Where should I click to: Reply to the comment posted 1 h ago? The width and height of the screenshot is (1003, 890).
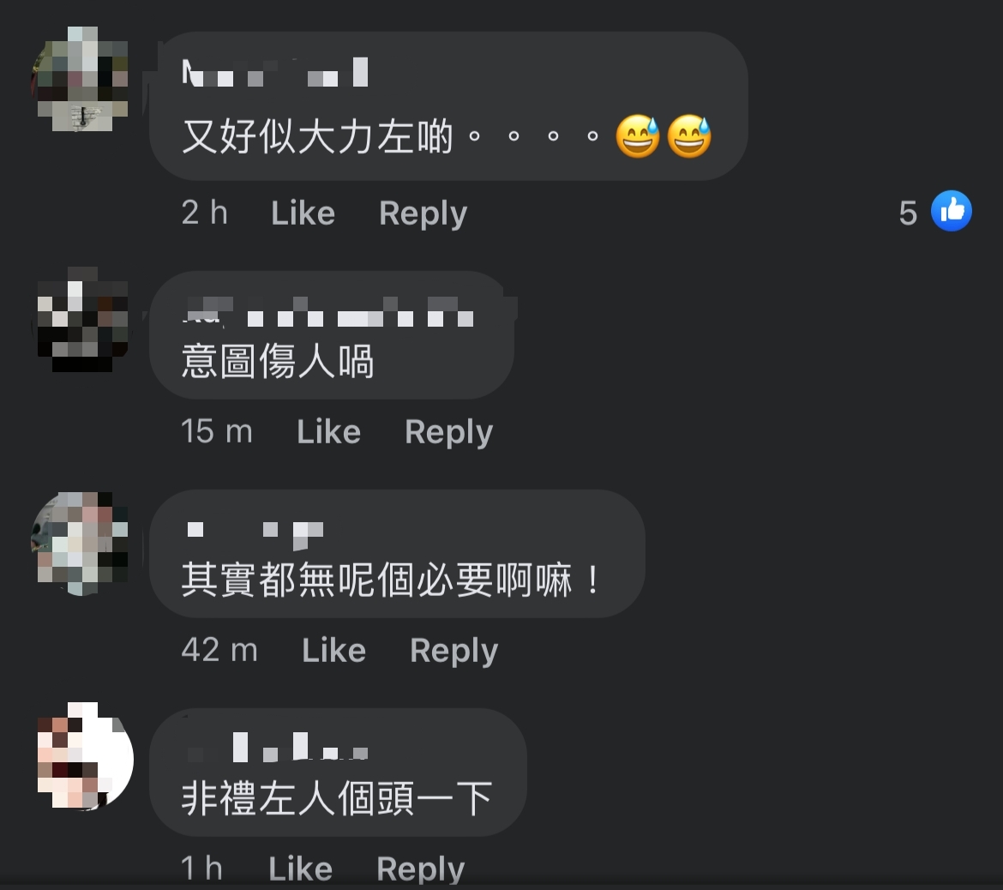point(420,869)
